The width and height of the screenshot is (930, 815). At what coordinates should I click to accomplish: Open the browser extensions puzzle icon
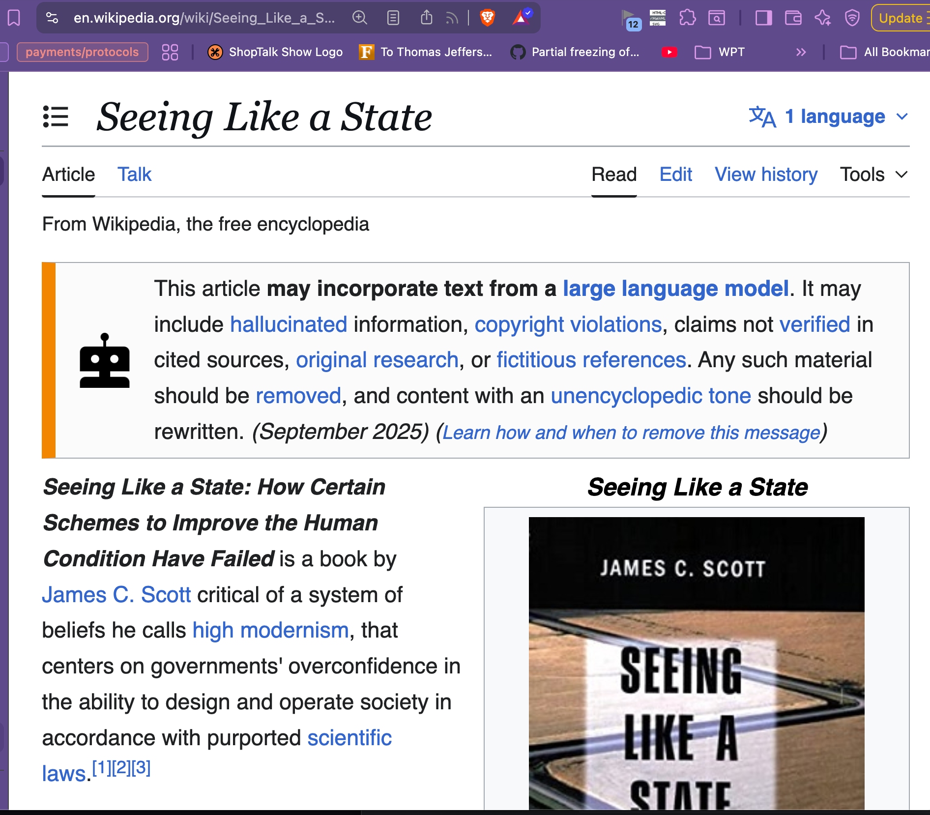687,18
